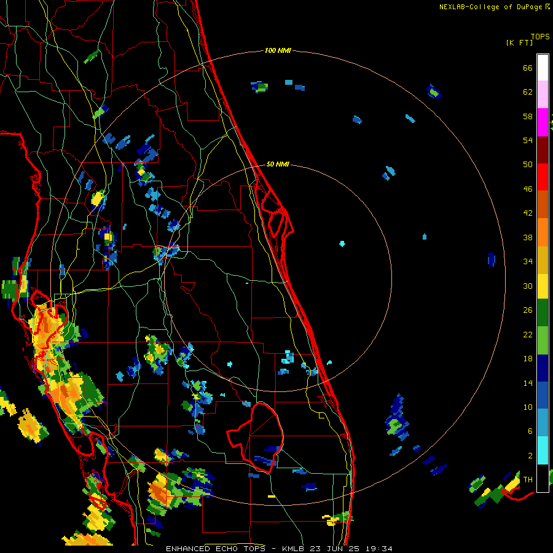Image resolution: width=553 pixels, height=553 pixels.
Task: Click the dark red (maroon) legend swatch
Action: click(x=543, y=150)
